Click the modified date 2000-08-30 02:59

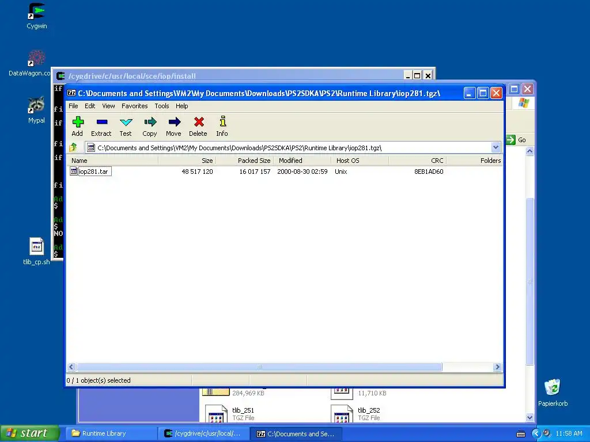(x=302, y=172)
